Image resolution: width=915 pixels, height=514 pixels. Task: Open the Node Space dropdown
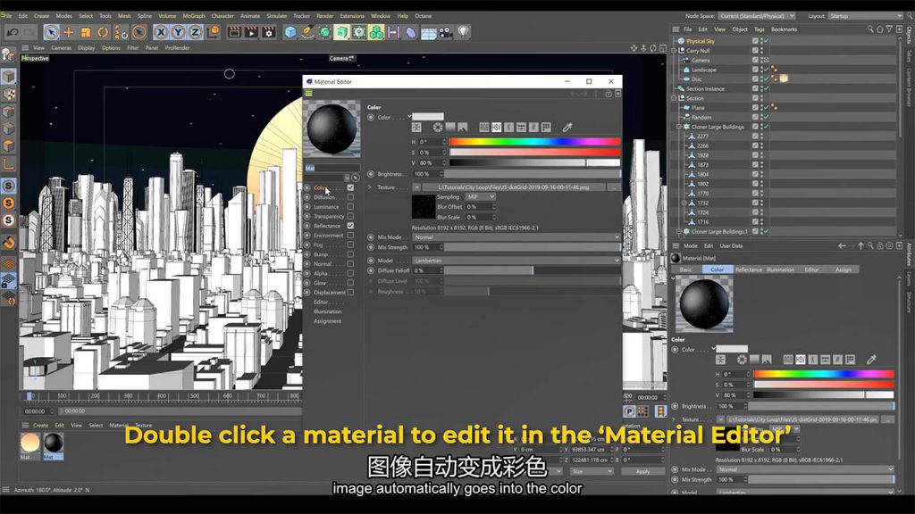756,16
